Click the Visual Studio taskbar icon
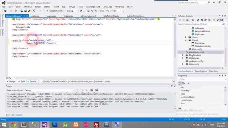The height and width of the screenshot is (128, 228). (x=45, y=125)
